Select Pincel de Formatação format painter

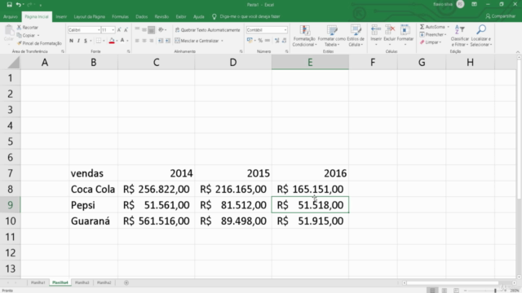39,43
